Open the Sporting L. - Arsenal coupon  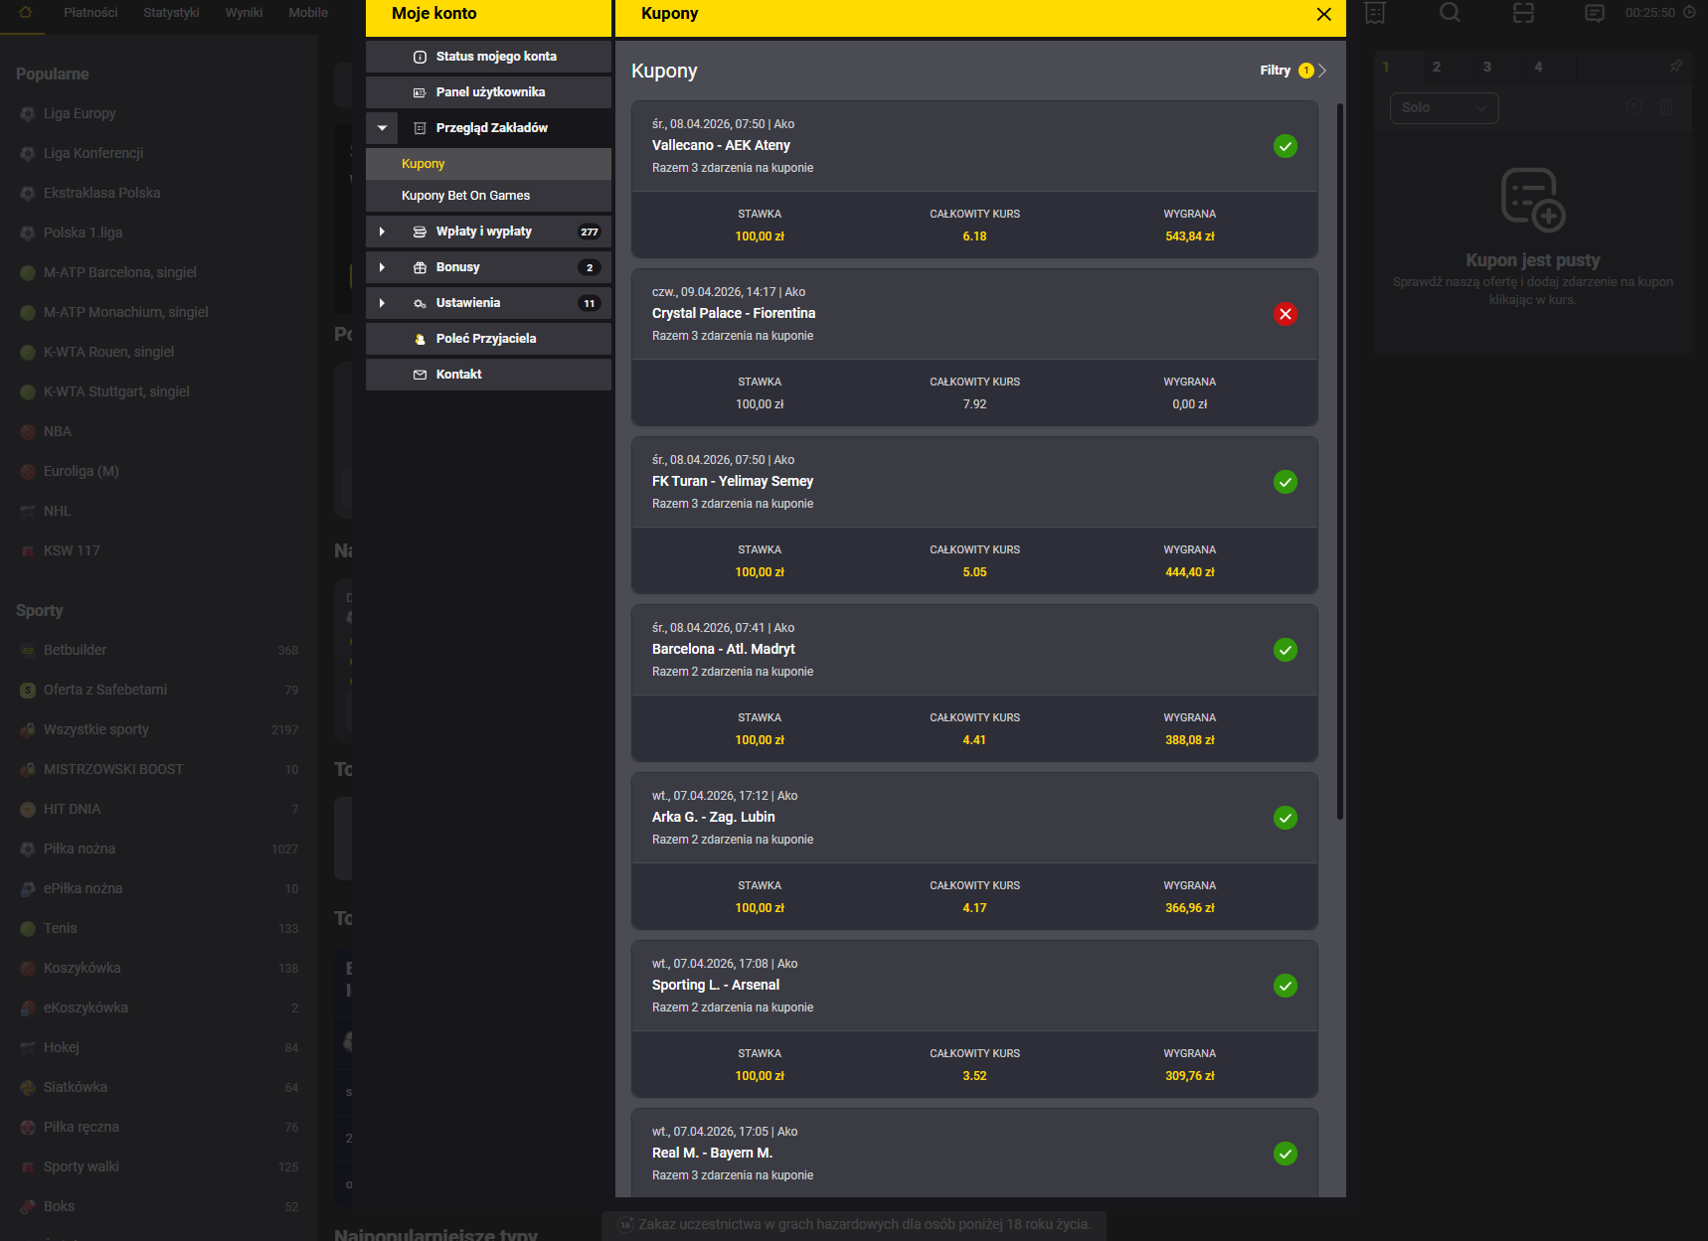click(x=974, y=1019)
